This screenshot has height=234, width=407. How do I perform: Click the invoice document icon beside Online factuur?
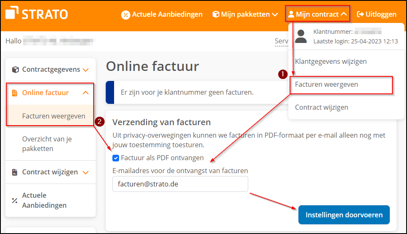[15, 93]
